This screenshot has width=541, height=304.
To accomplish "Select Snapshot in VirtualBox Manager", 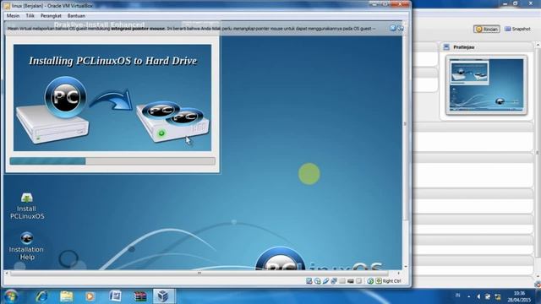I will pos(517,29).
